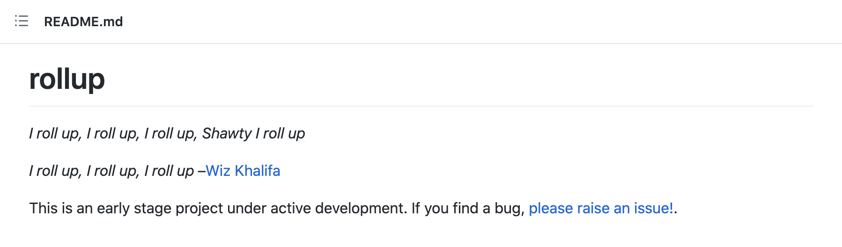
Task: Click the phrase If you find a bug
Action: point(467,208)
